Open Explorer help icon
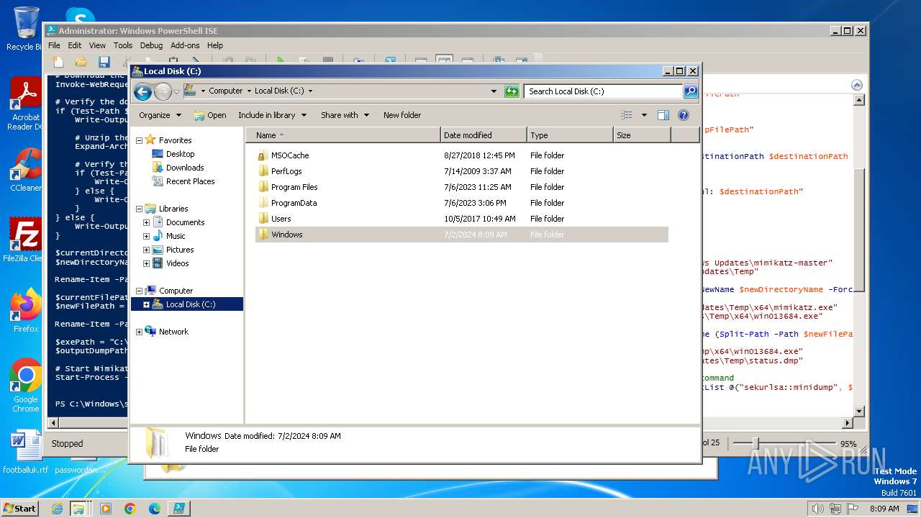The height and width of the screenshot is (518, 921). 684,115
